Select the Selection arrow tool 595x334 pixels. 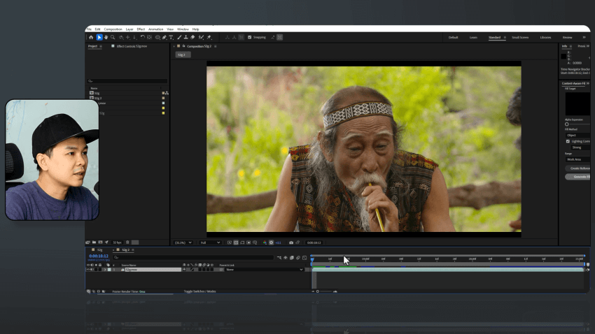(99, 37)
